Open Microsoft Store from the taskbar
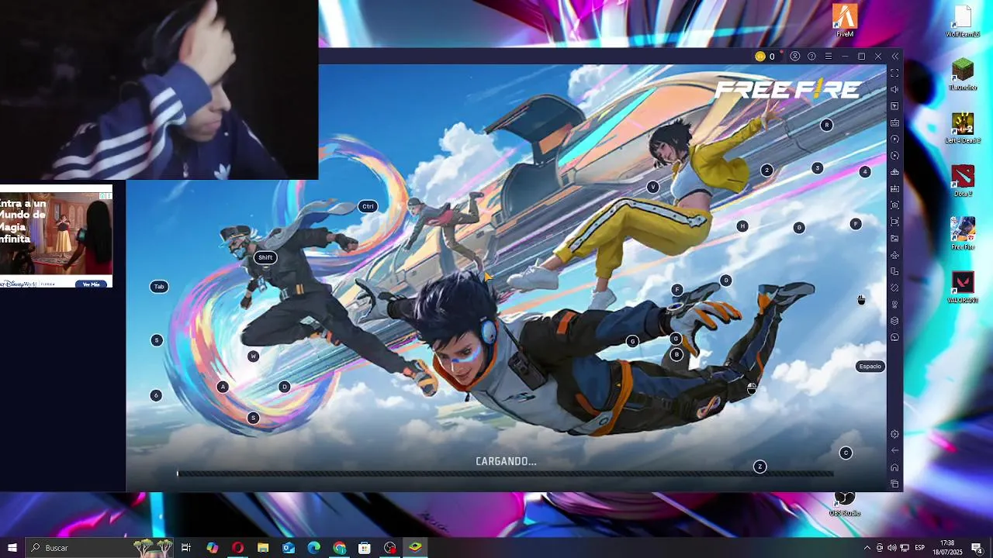Image resolution: width=993 pixels, height=558 pixels. tap(365, 548)
